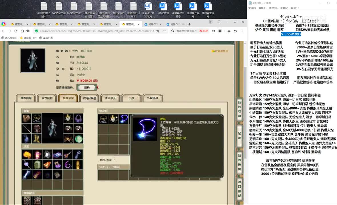Select the spear weapon in equipment
The width and height of the screenshot is (337, 205).
27,128
